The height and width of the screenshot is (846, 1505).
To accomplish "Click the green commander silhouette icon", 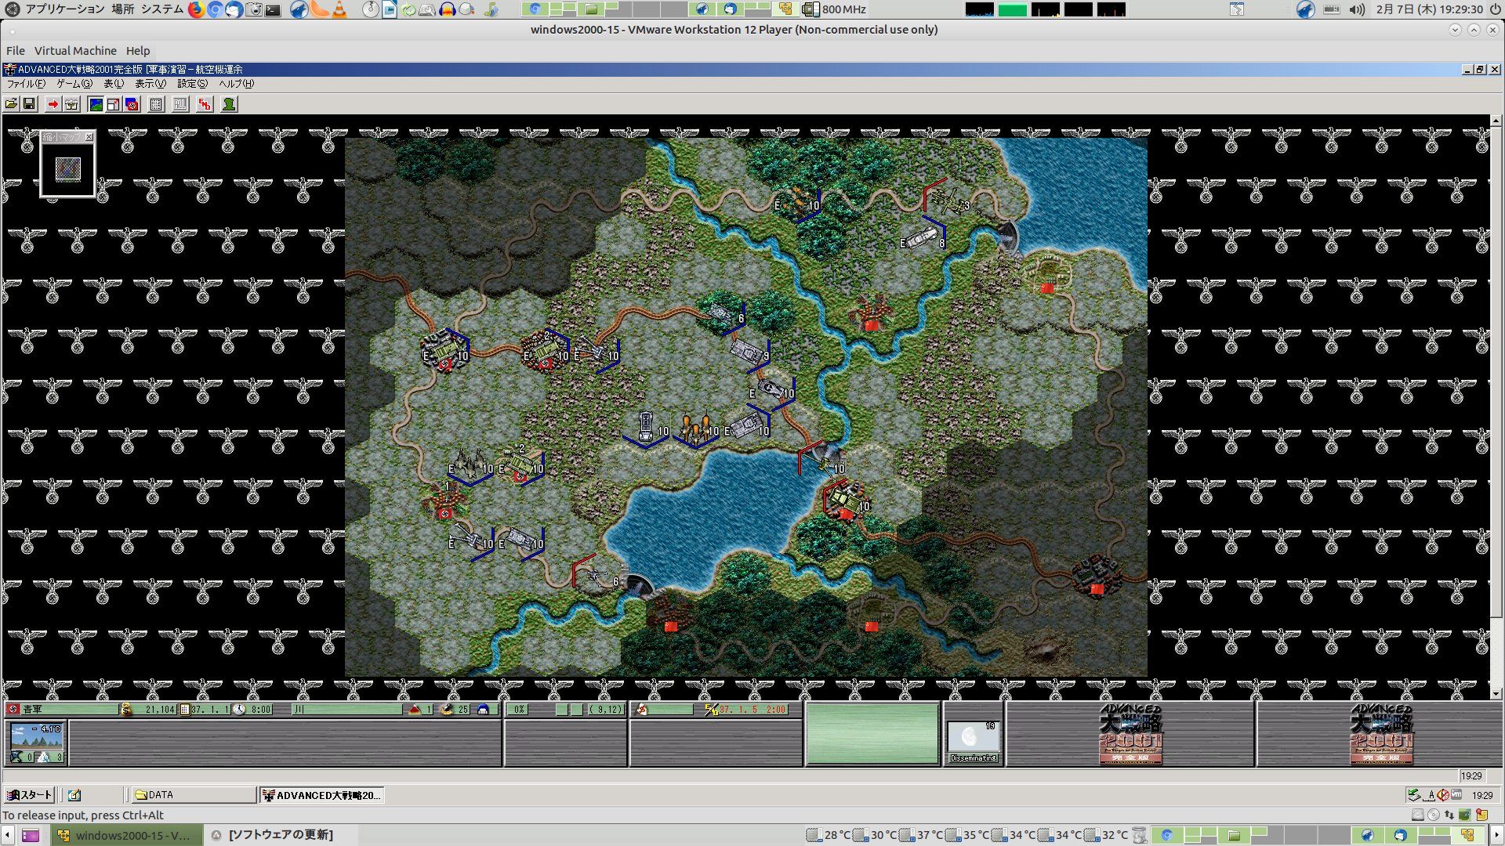I will (x=229, y=104).
